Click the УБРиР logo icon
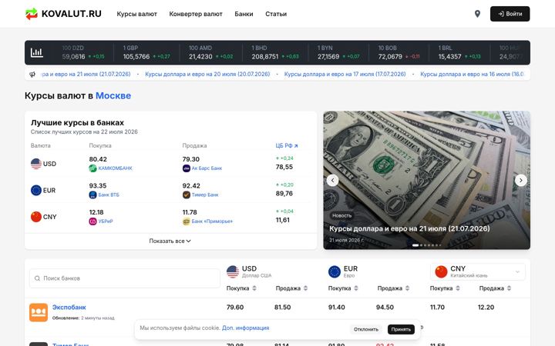The image size is (555, 346). (92, 221)
